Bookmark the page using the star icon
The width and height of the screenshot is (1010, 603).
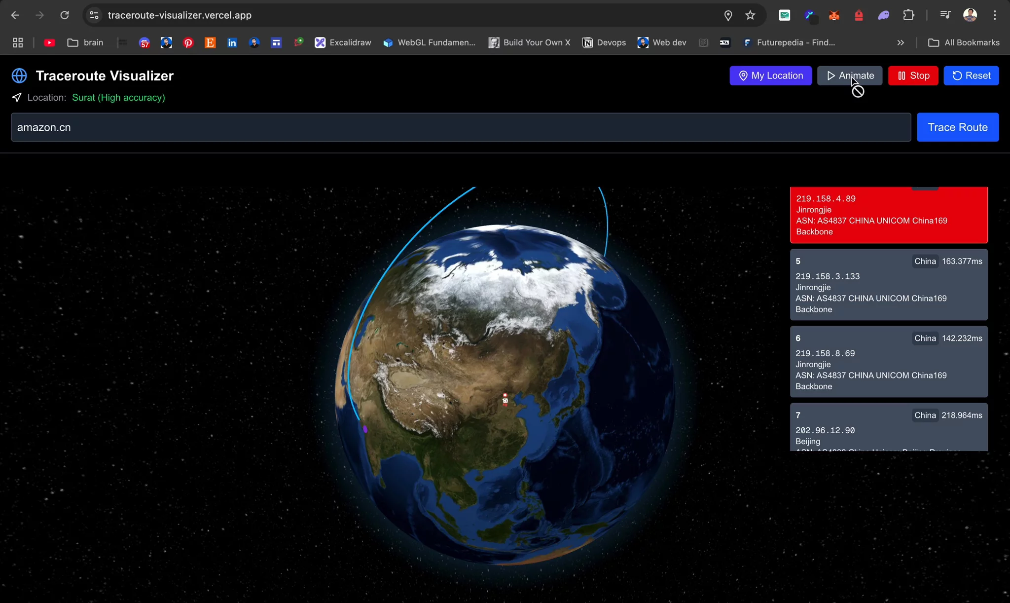pyautogui.click(x=750, y=15)
